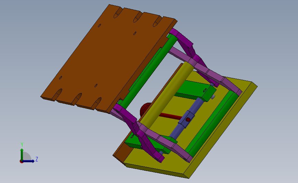Click the green Y axis of the triad

tap(22, 155)
